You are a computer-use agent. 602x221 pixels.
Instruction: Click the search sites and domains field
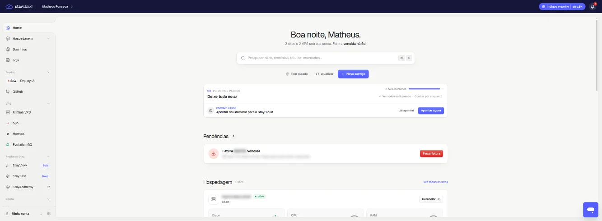[325, 58]
